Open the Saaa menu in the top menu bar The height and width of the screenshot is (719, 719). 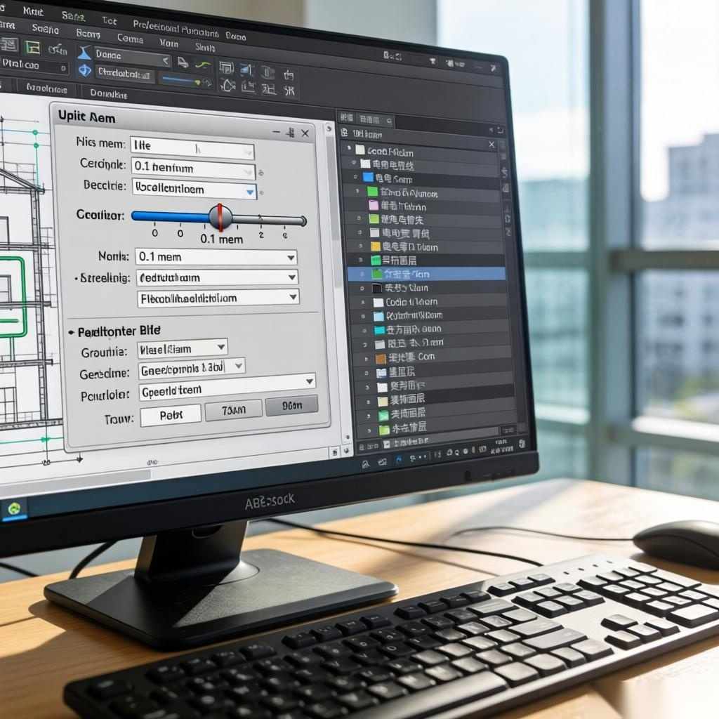pos(73,16)
